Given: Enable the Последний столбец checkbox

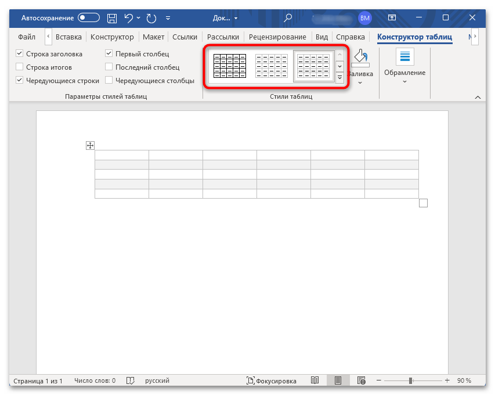Looking at the screenshot, I should (109, 67).
